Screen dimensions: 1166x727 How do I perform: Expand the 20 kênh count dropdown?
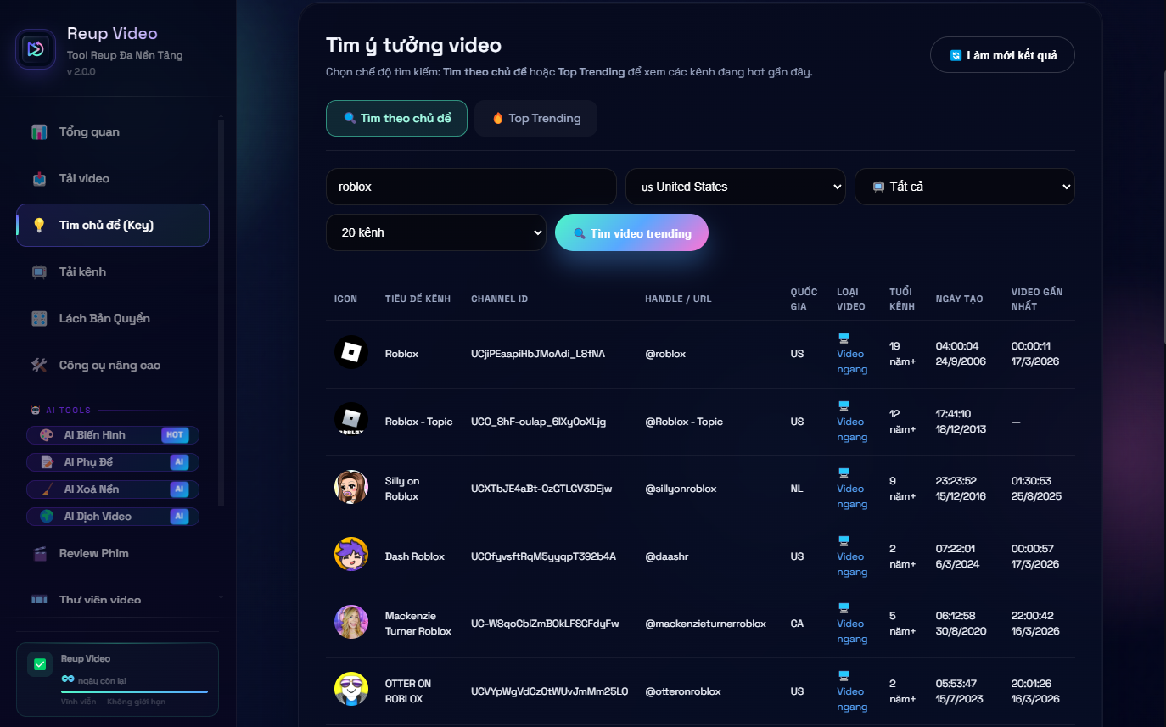[435, 232]
